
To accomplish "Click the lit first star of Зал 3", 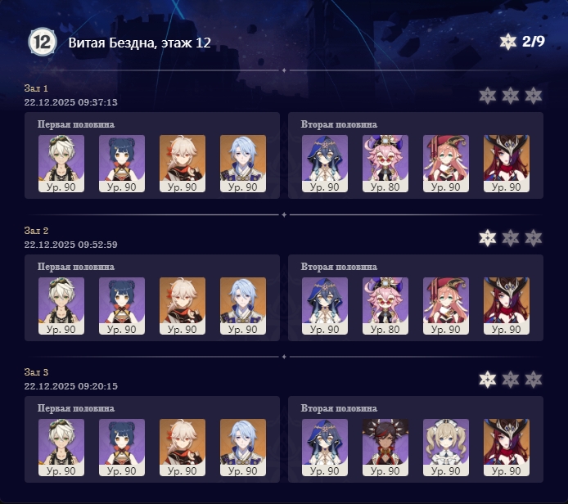I will coord(488,380).
